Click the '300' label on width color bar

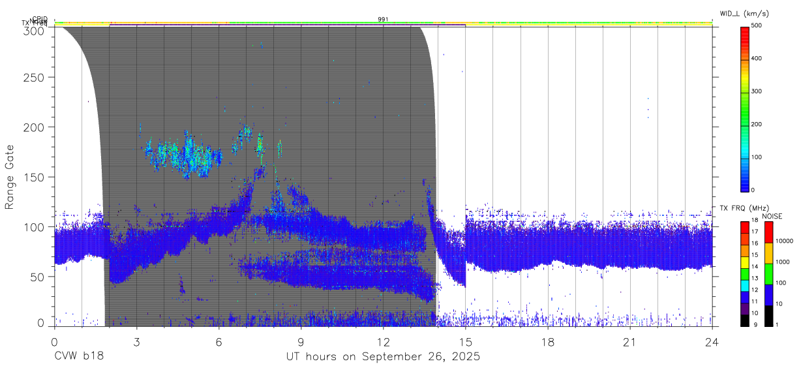coord(757,92)
